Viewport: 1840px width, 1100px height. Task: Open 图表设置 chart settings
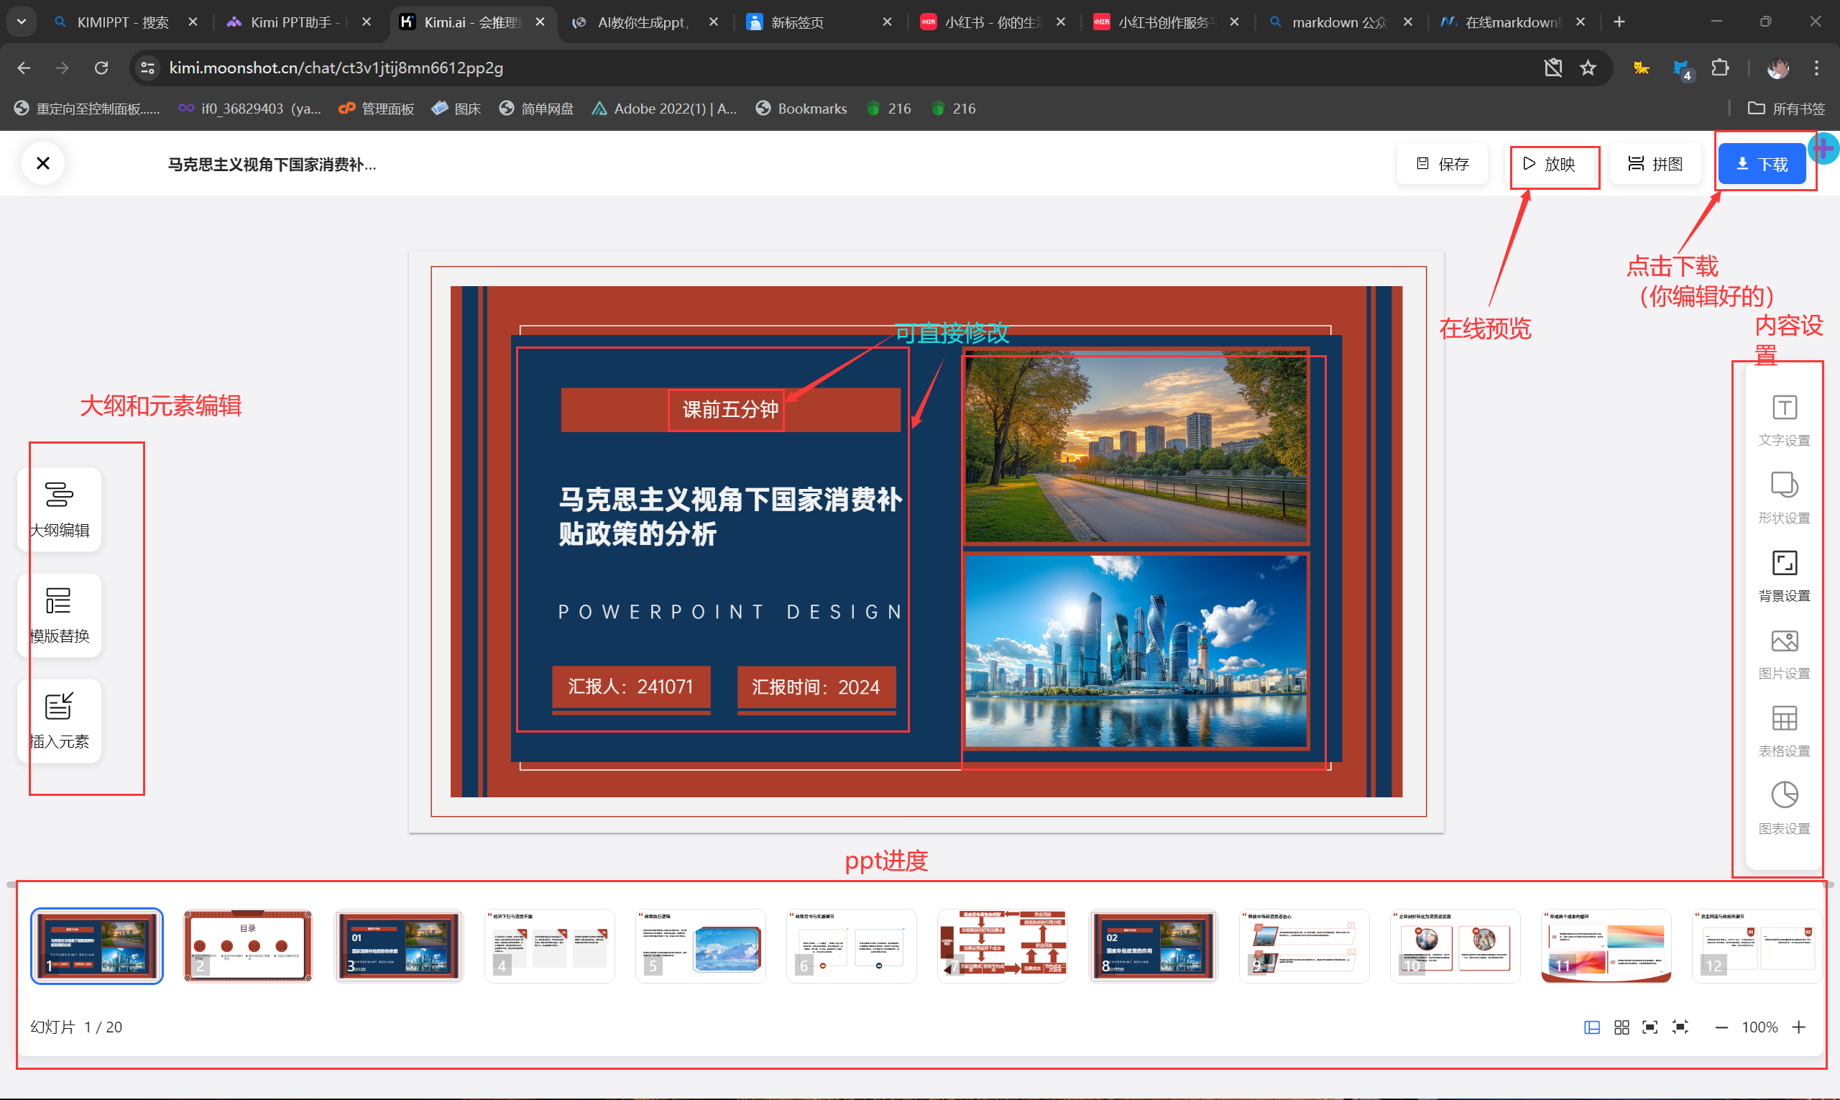1784,807
